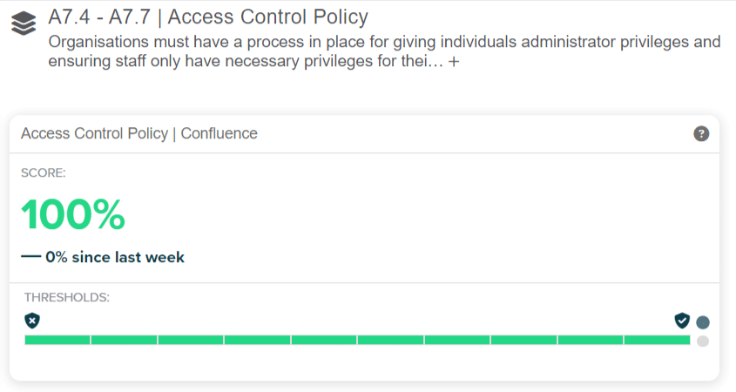Expand the truncated description with plus sign

point(453,63)
